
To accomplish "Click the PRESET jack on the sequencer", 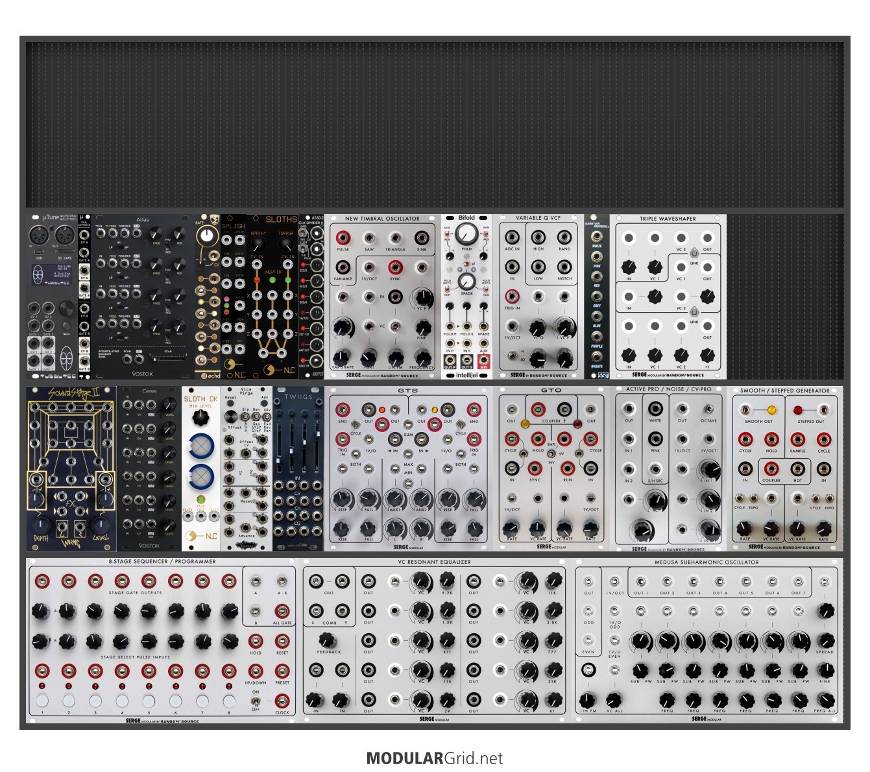I will (x=282, y=671).
